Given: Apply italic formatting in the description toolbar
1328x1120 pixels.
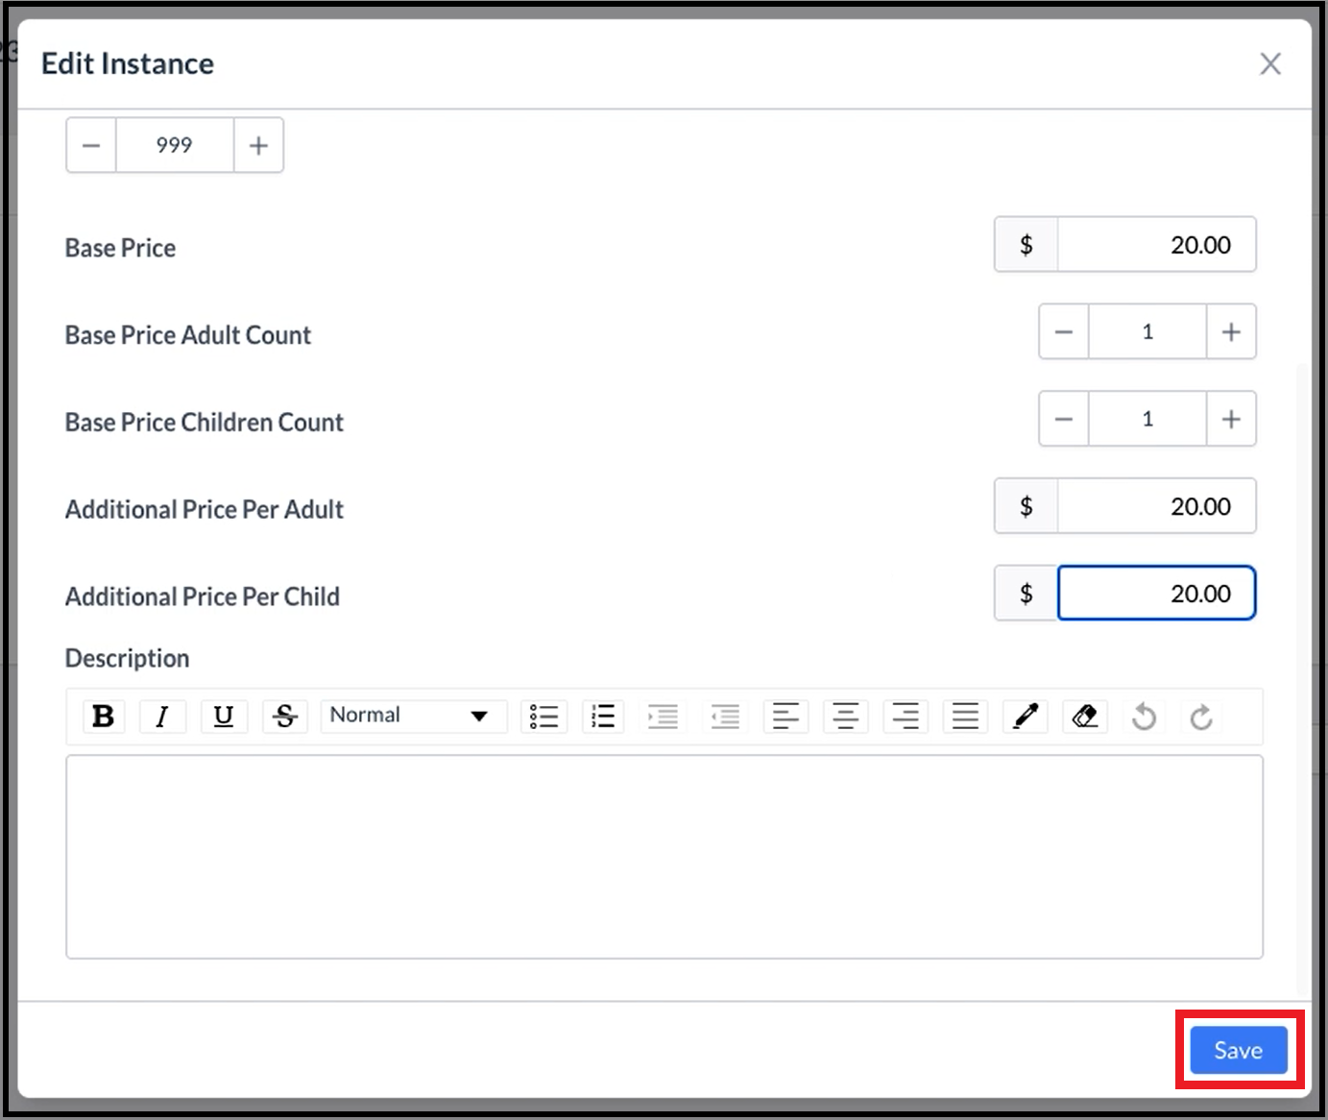Looking at the screenshot, I should 162,716.
